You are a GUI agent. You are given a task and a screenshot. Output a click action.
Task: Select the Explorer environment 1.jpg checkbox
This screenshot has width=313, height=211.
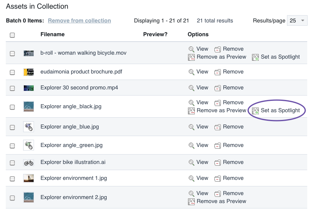point(12,179)
